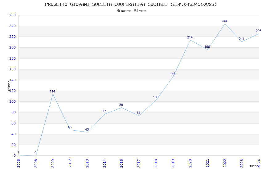The width and height of the screenshot is (262, 169).
Task: Select the data label 244
Action: click(224, 21)
